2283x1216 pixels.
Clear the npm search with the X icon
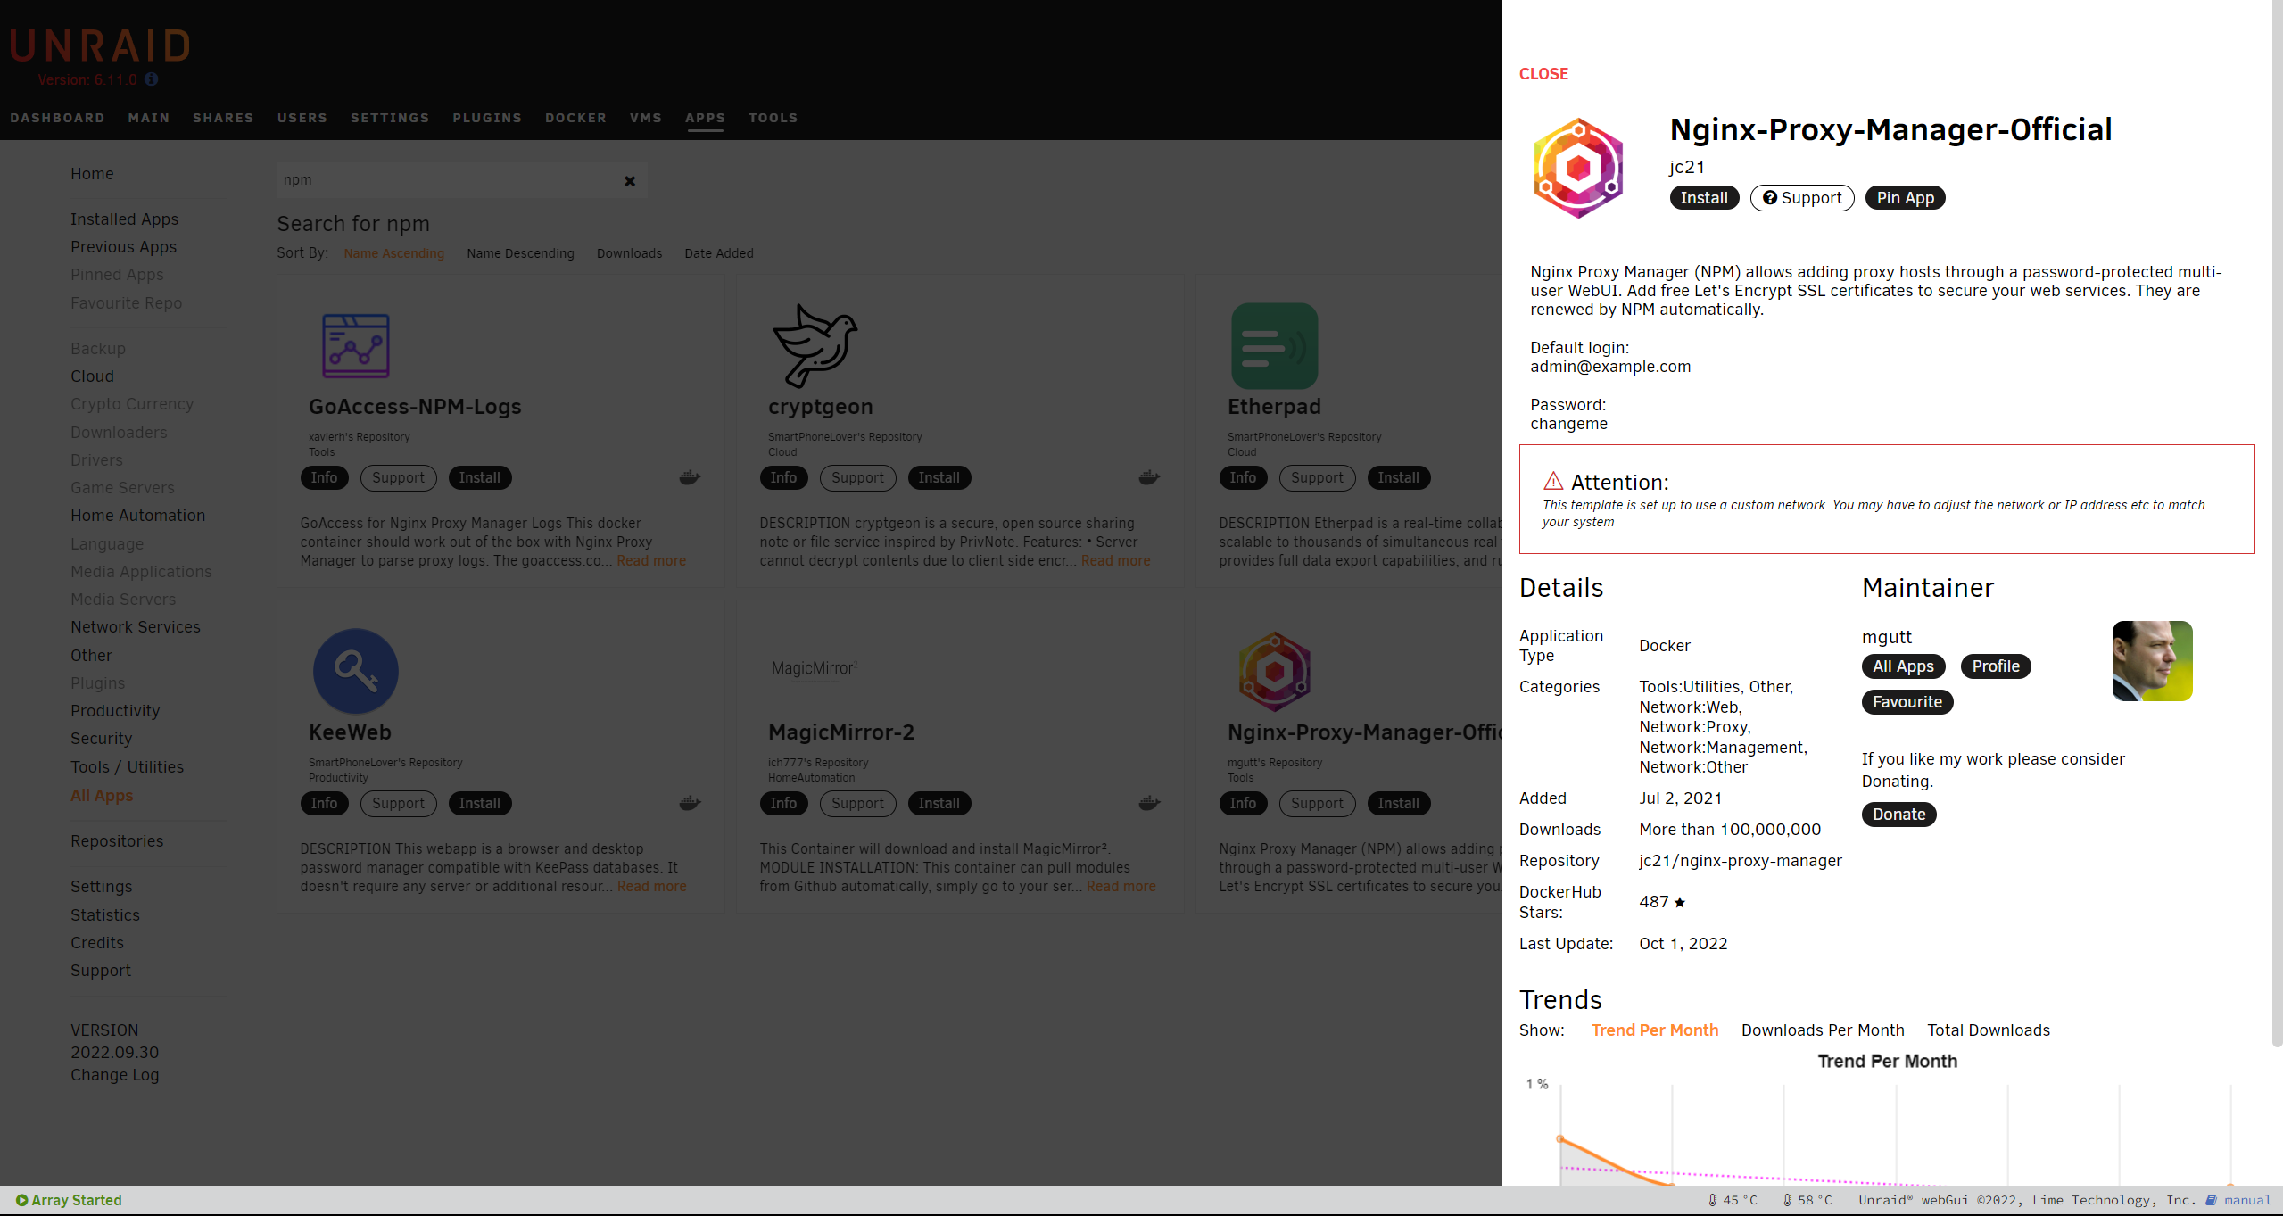630,181
